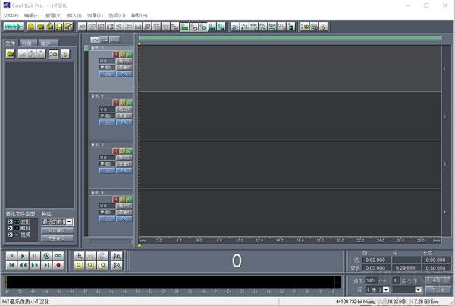The image size is (455, 306).
Task: Toggle MIDI file type checkbox
Action: [10, 228]
